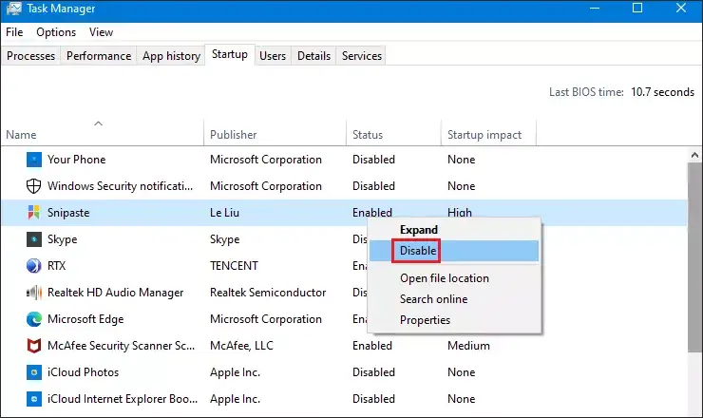Select the Windows Security notification row name
This screenshot has width=703, height=418.
(x=120, y=186)
